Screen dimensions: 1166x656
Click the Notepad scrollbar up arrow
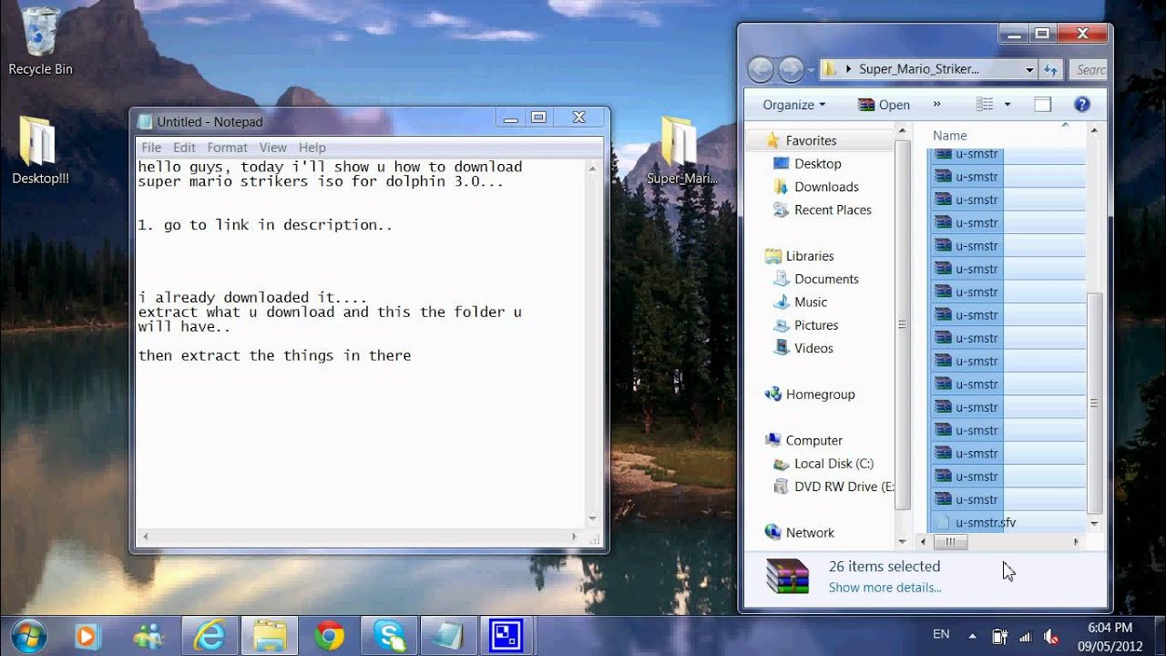(593, 169)
